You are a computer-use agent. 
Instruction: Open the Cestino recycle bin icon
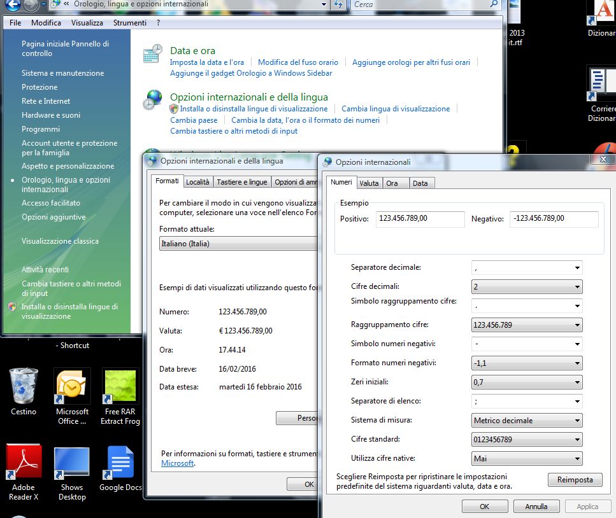pos(24,386)
